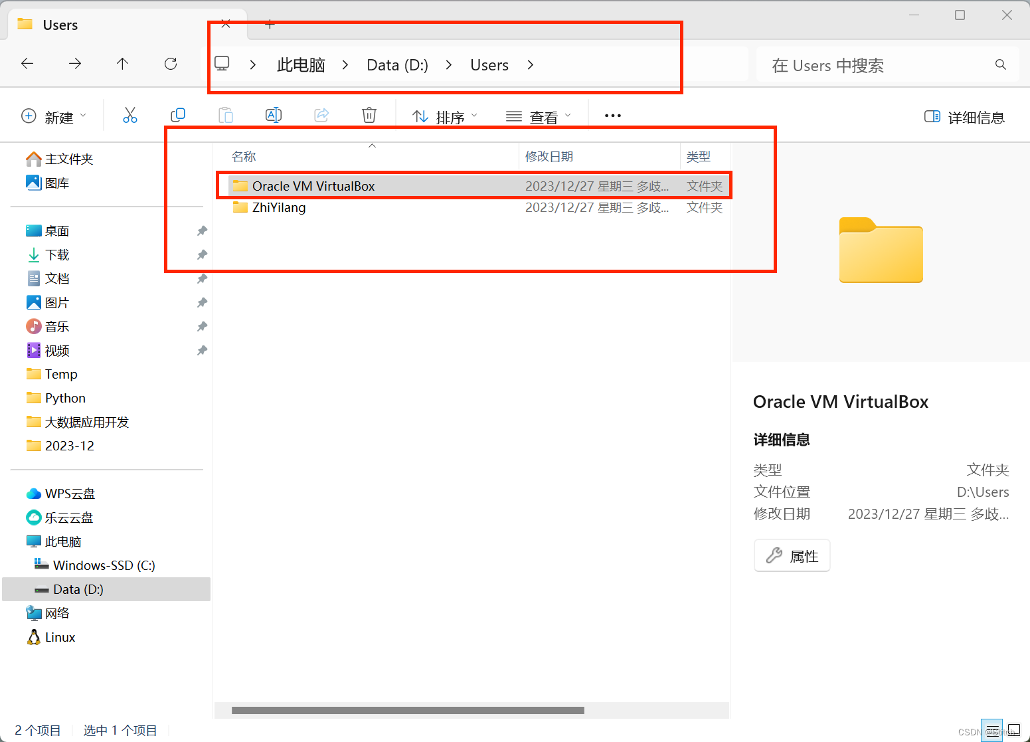
Task: Click the pin icon beside 音乐
Action: pos(202,327)
